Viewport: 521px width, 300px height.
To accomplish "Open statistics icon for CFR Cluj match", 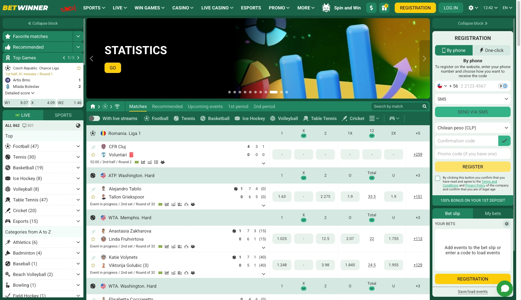I will (143, 162).
